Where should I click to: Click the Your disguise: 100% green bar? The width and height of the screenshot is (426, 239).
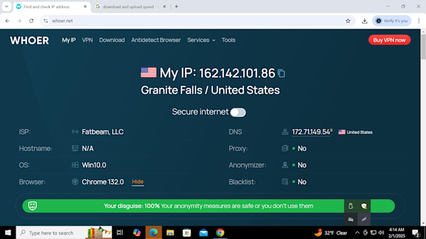pyautogui.click(x=209, y=206)
